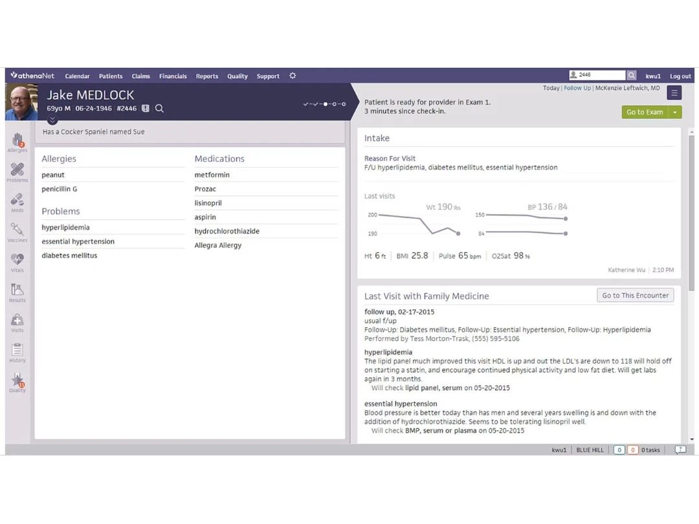The image size is (699, 524).
Task: Click the alert flag icon beside #2446
Action: (146, 108)
